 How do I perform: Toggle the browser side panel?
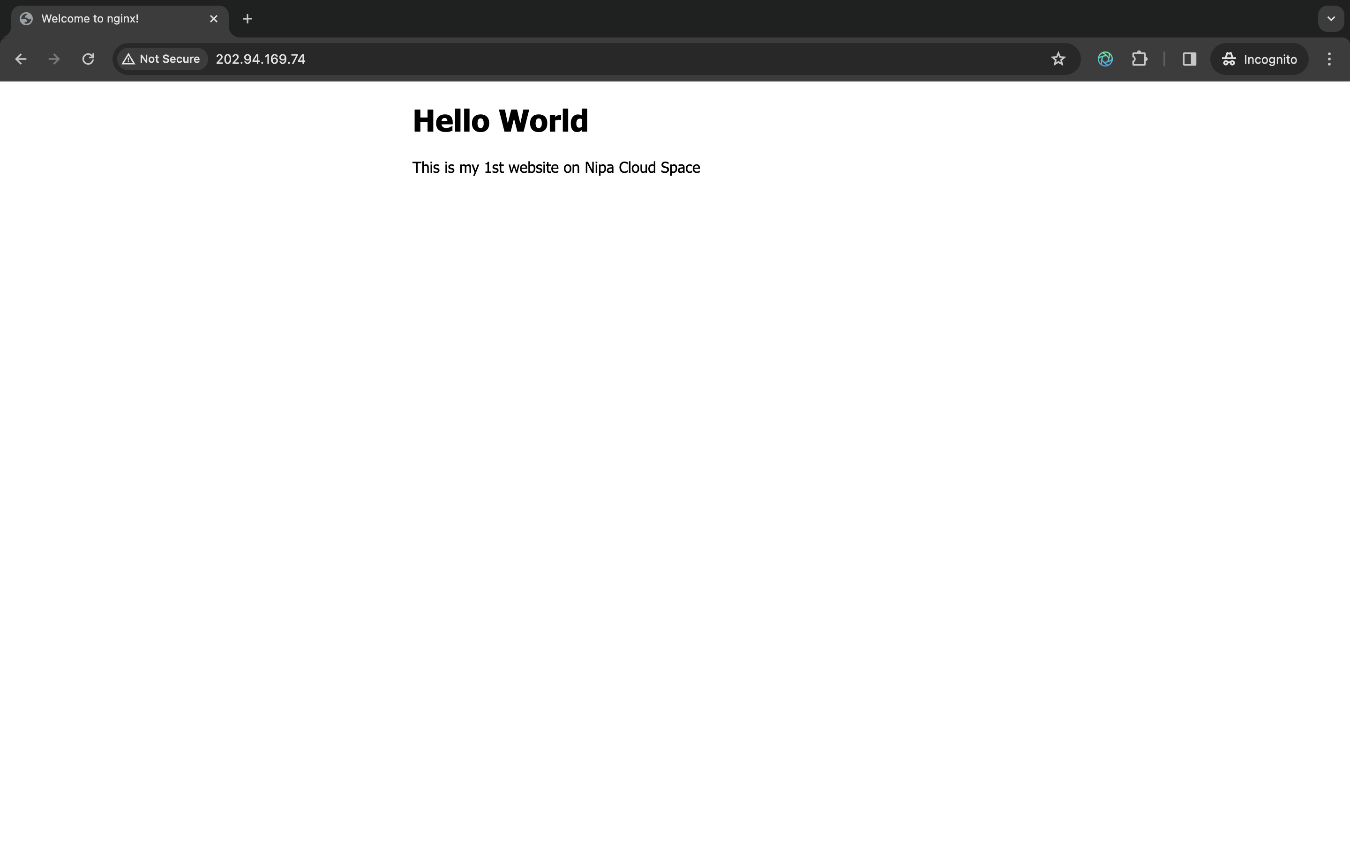point(1189,59)
